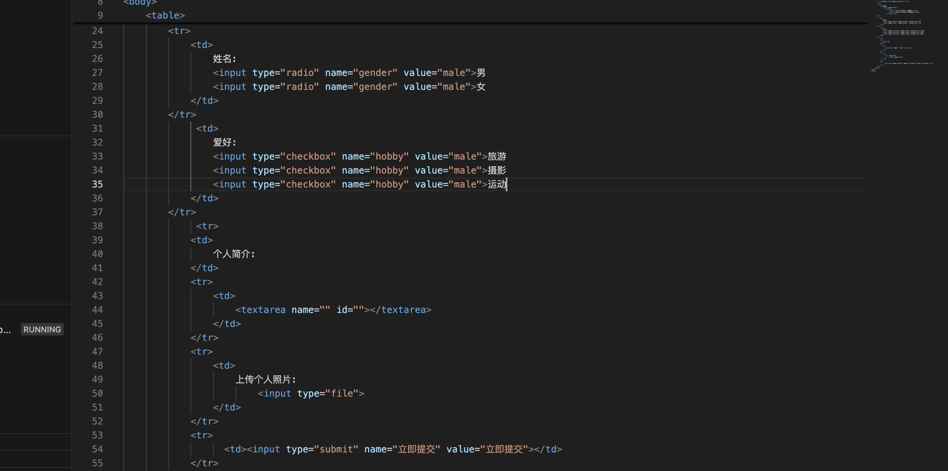Click the textarea tag on line 44
This screenshot has width=948, height=471.
[x=263, y=309]
